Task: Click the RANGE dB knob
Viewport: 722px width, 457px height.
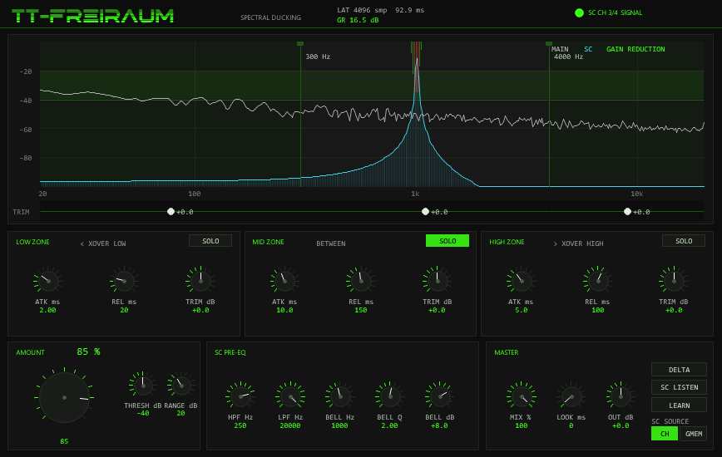Action: pyautogui.click(x=181, y=386)
